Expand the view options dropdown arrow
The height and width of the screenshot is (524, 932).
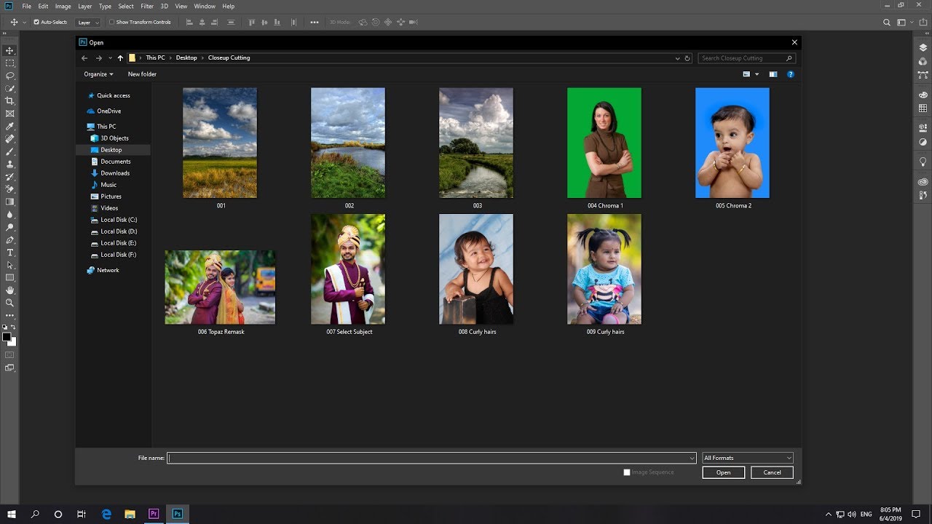coord(757,74)
